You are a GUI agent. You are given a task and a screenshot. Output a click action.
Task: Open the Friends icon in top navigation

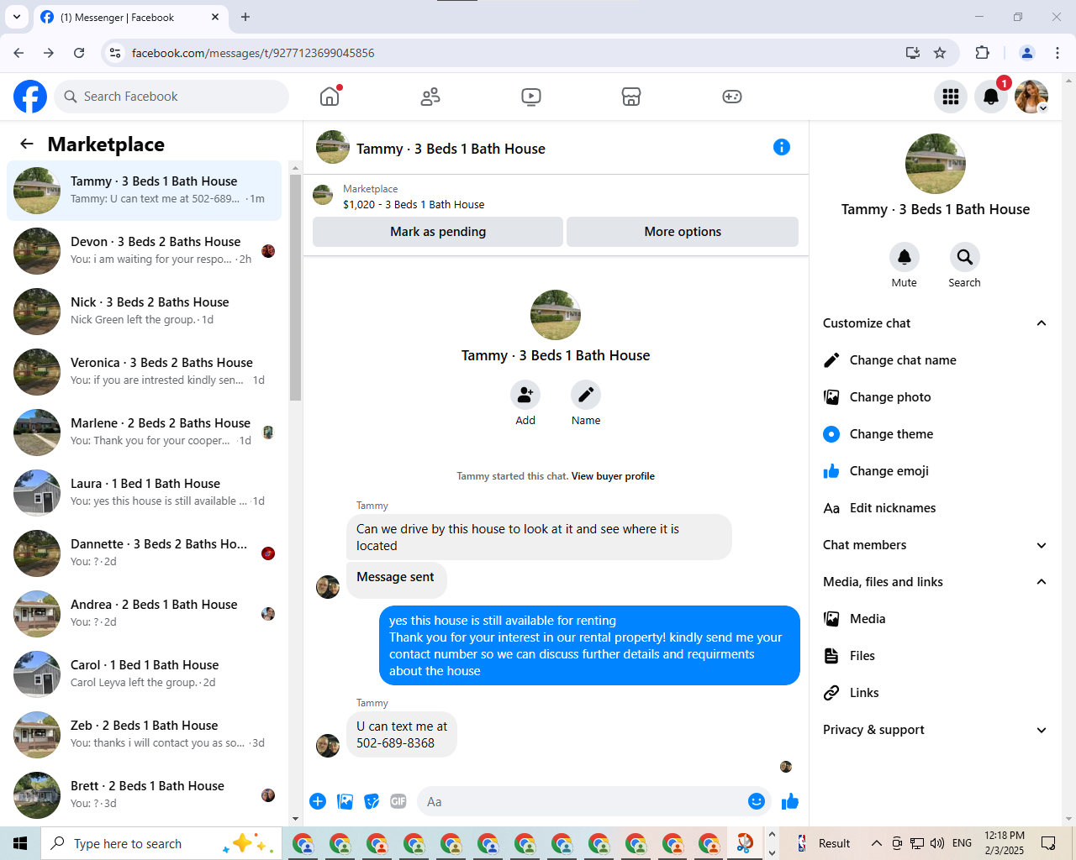[x=430, y=97]
